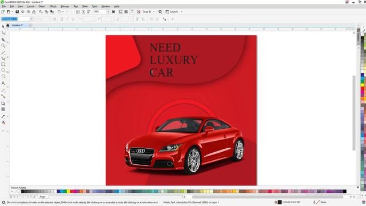Select the Crop tool
This screenshot has width=366, height=206.
point(3,39)
